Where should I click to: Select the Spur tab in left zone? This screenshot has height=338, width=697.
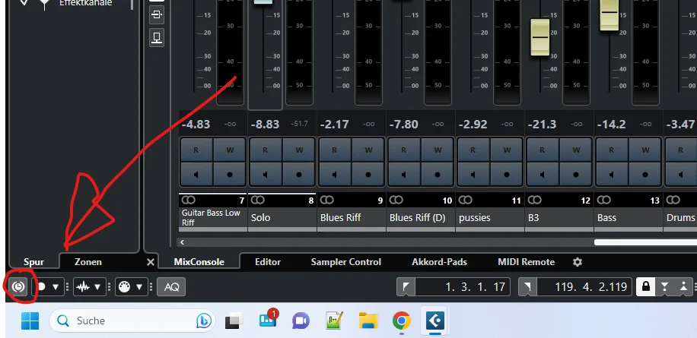pyautogui.click(x=33, y=262)
